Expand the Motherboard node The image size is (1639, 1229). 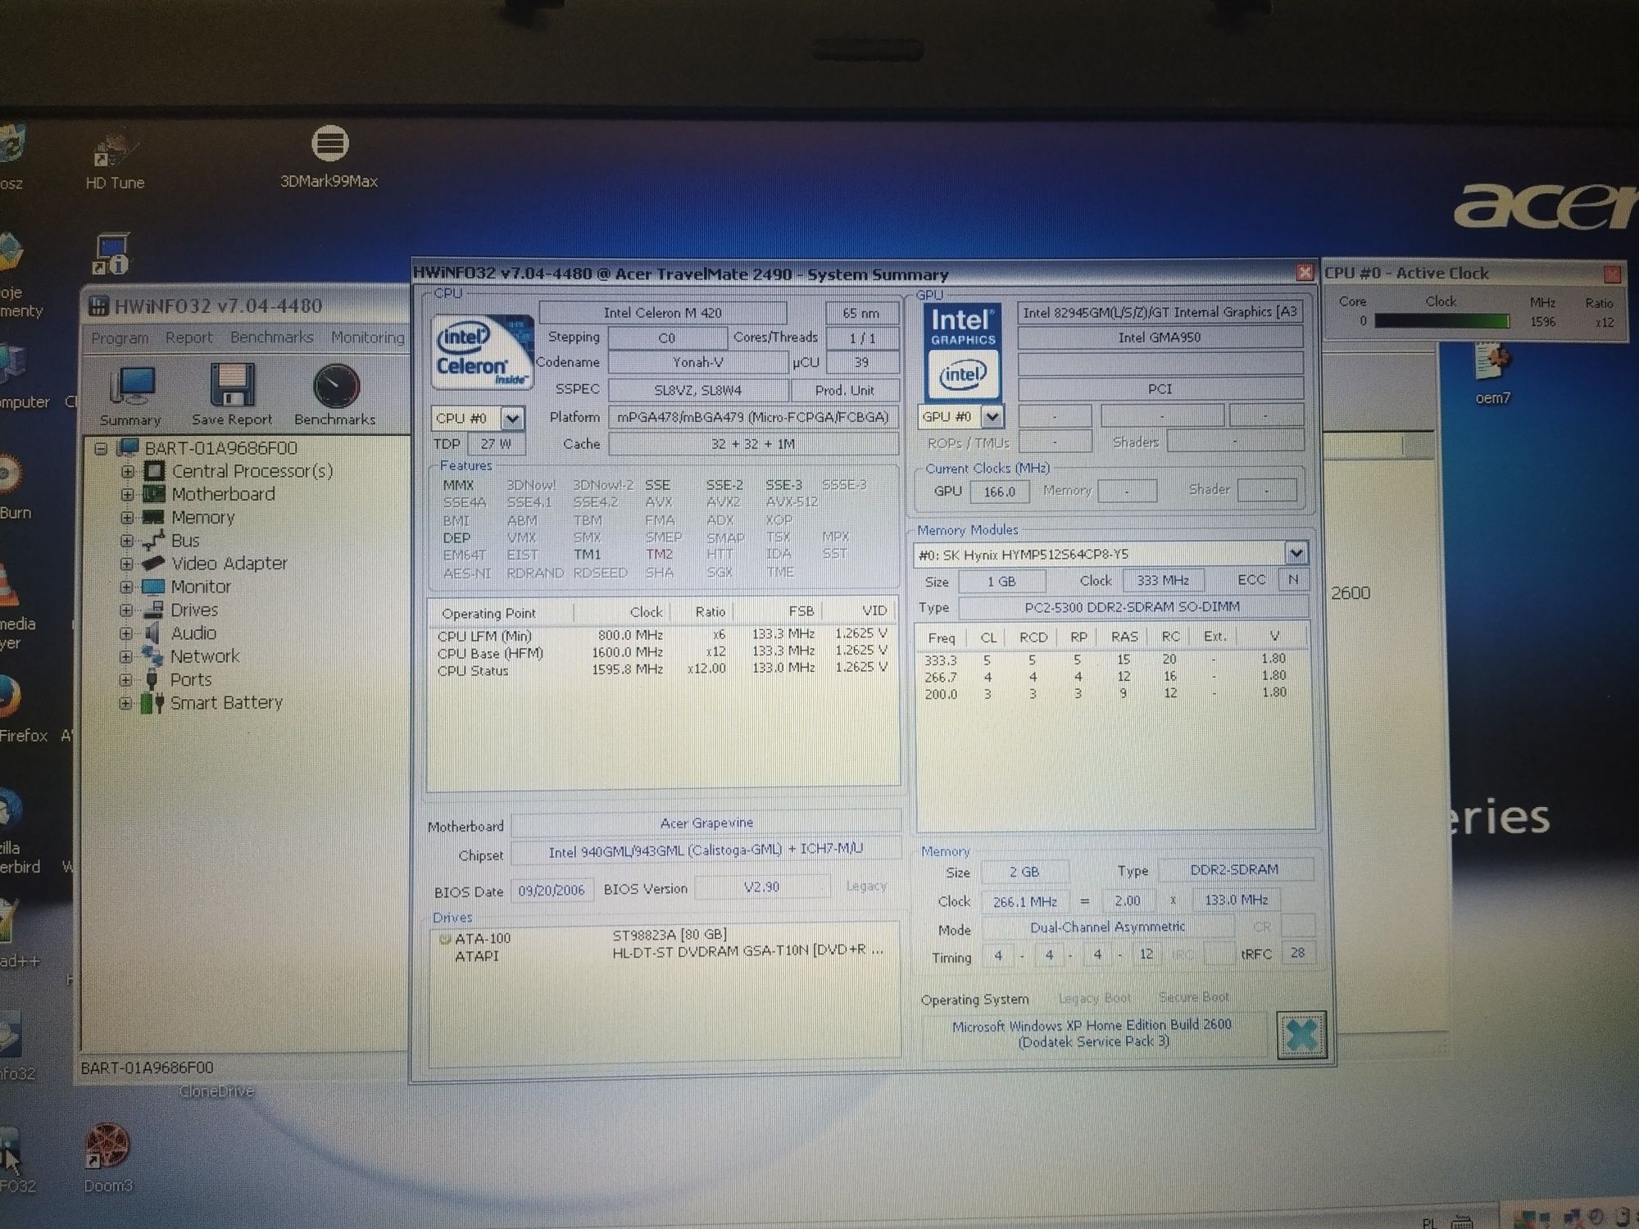(127, 495)
